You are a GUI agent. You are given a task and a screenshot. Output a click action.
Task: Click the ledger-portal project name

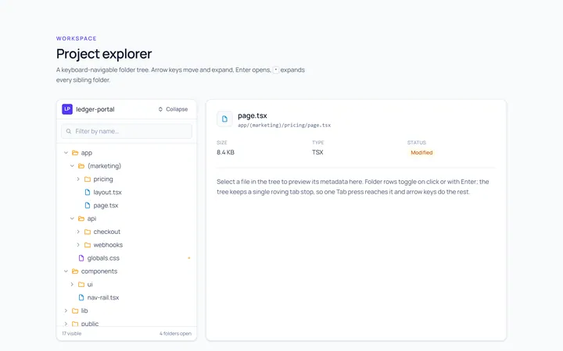tap(95, 109)
